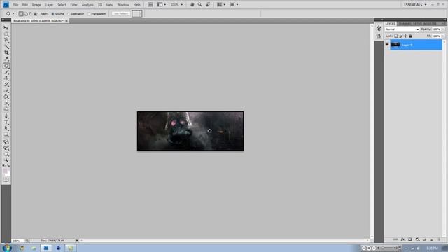Screen dimensions: 448x252
Task: Select the Crop tool
Action: point(6,52)
